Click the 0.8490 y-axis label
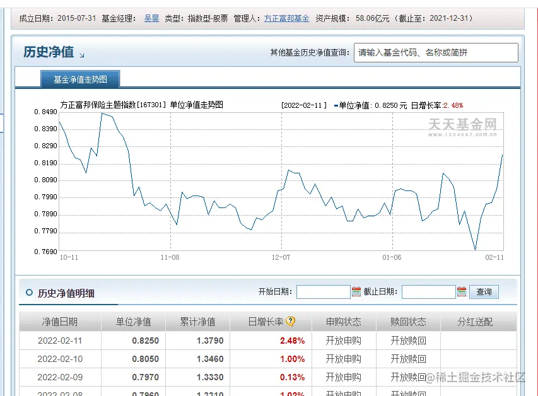The image size is (538, 396). pos(45,112)
